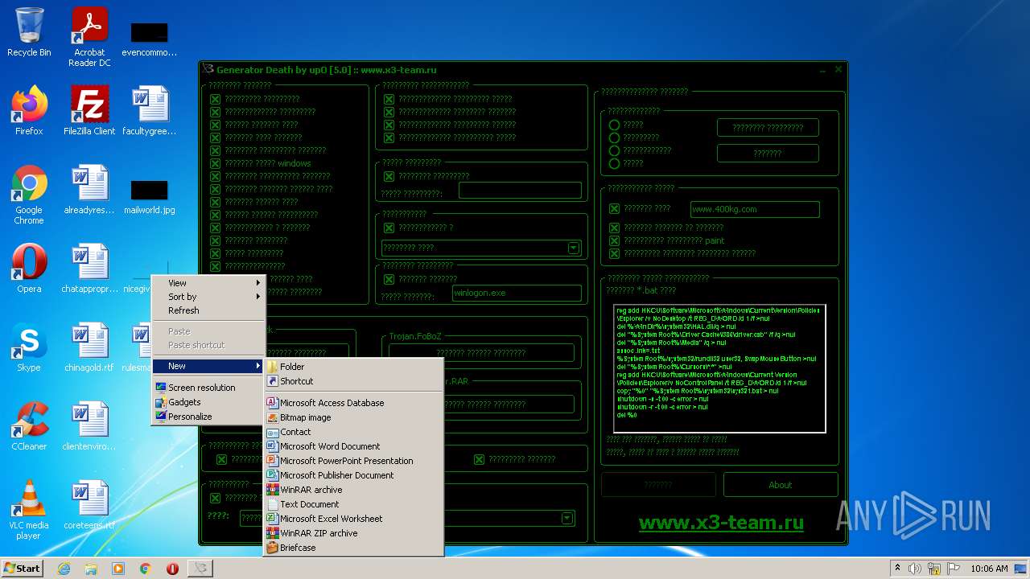Create a new Folder
The height and width of the screenshot is (579, 1030).
(x=354, y=367)
